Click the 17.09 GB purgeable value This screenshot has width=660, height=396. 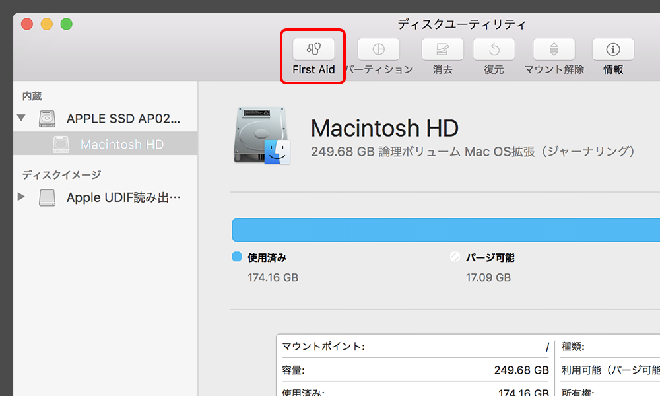click(488, 278)
